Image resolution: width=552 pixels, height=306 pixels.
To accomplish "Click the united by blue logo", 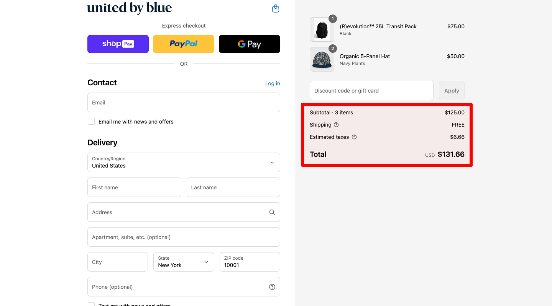I will (x=129, y=8).
